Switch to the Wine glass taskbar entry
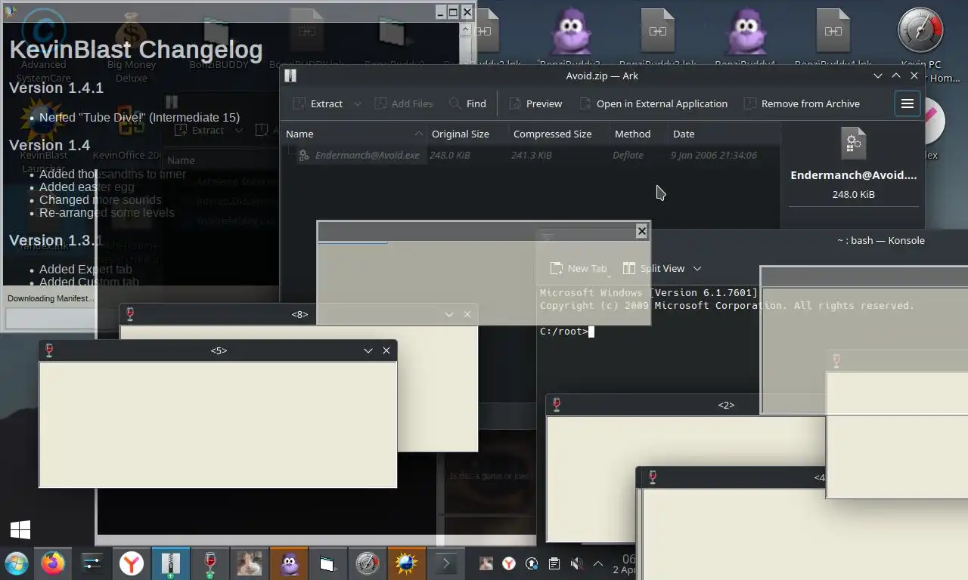The height and width of the screenshot is (580, 968). click(x=210, y=563)
